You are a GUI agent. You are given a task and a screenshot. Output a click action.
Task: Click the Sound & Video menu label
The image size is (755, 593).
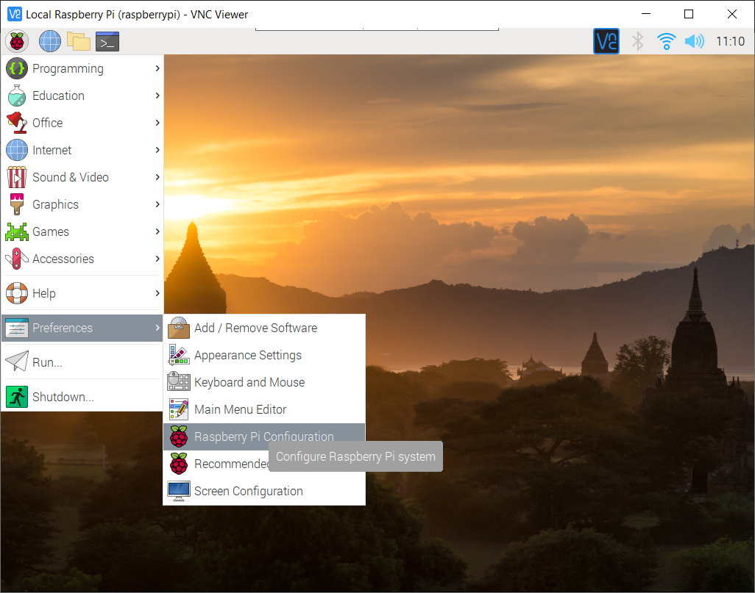71,177
